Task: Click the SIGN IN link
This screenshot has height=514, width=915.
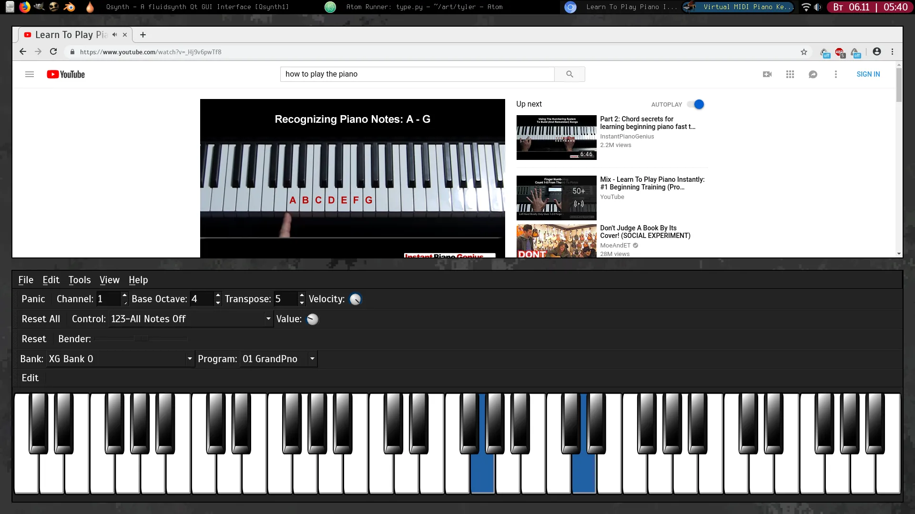Action: [868, 74]
